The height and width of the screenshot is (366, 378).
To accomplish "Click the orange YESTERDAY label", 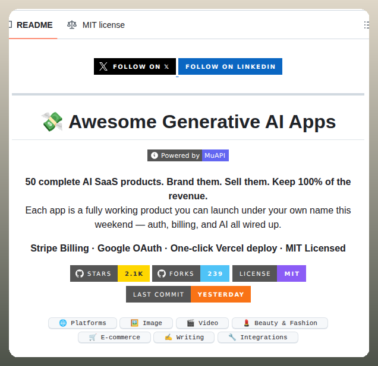I will click(220, 294).
